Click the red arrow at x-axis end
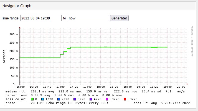 tap(188, 84)
